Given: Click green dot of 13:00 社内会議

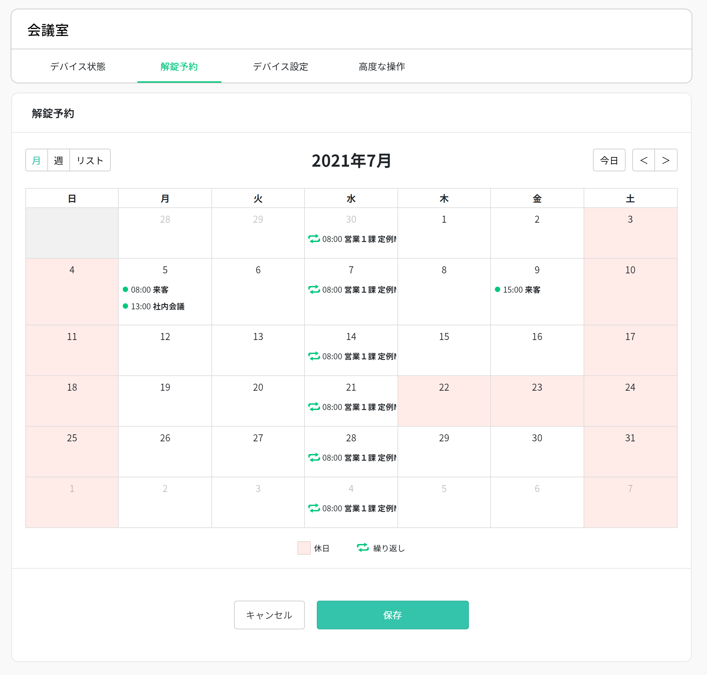Looking at the screenshot, I should [x=125, y=306].
